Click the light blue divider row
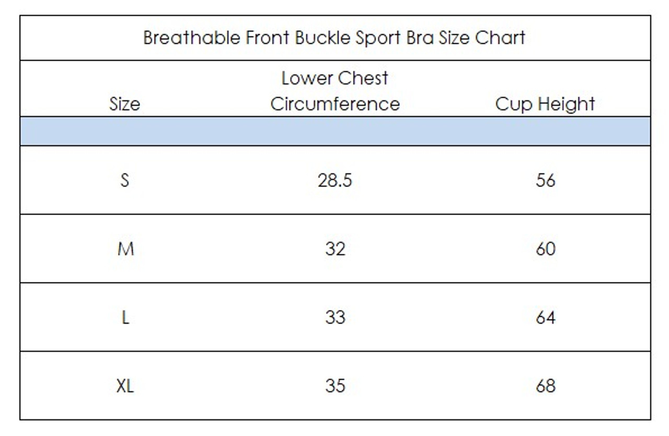Image resolution: width=669 pixels, height=436 pixels. [335, 131]
